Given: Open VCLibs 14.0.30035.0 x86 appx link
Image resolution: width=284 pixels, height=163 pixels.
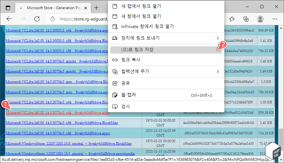Looking at the screenshot, I should point(57,51).
